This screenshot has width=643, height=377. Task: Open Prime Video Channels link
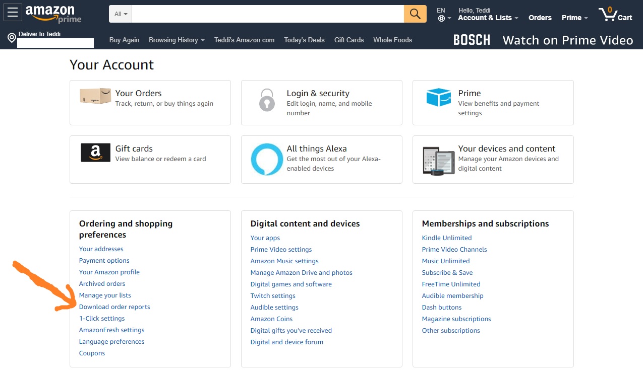[x=454, y=249]
